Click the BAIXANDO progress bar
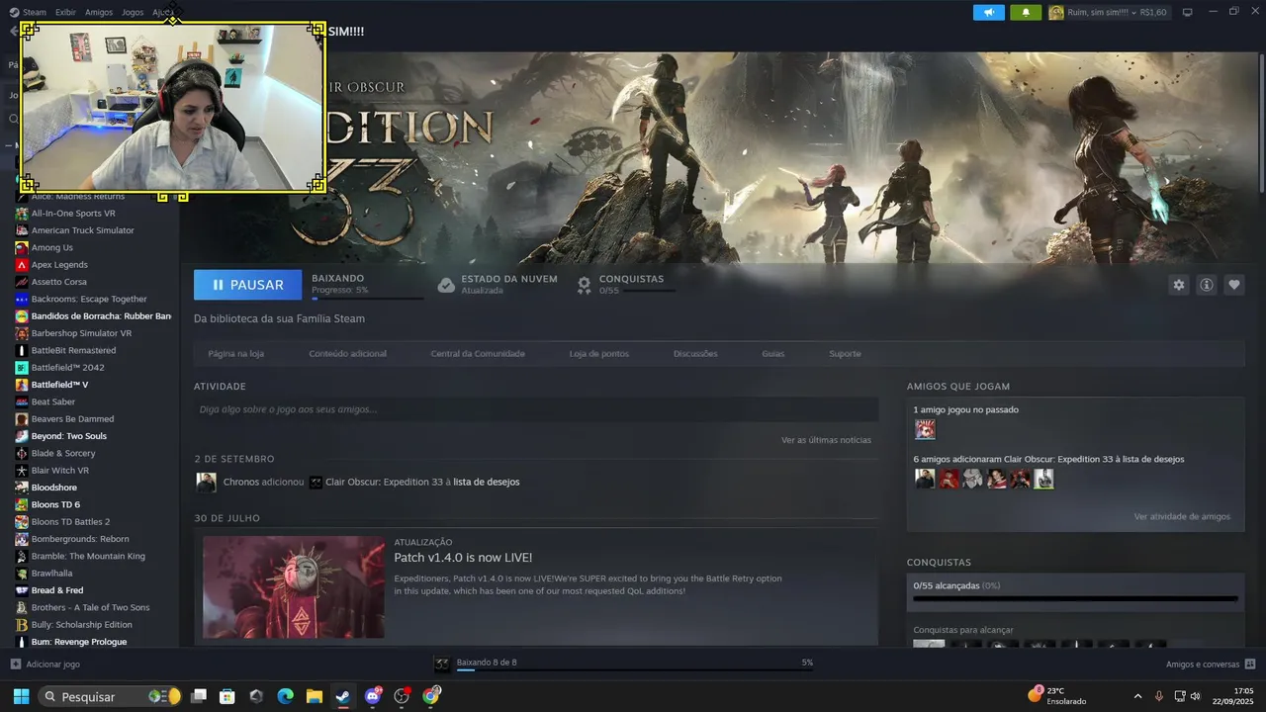This screenshot has height=712, width=1266. point(367,298)
